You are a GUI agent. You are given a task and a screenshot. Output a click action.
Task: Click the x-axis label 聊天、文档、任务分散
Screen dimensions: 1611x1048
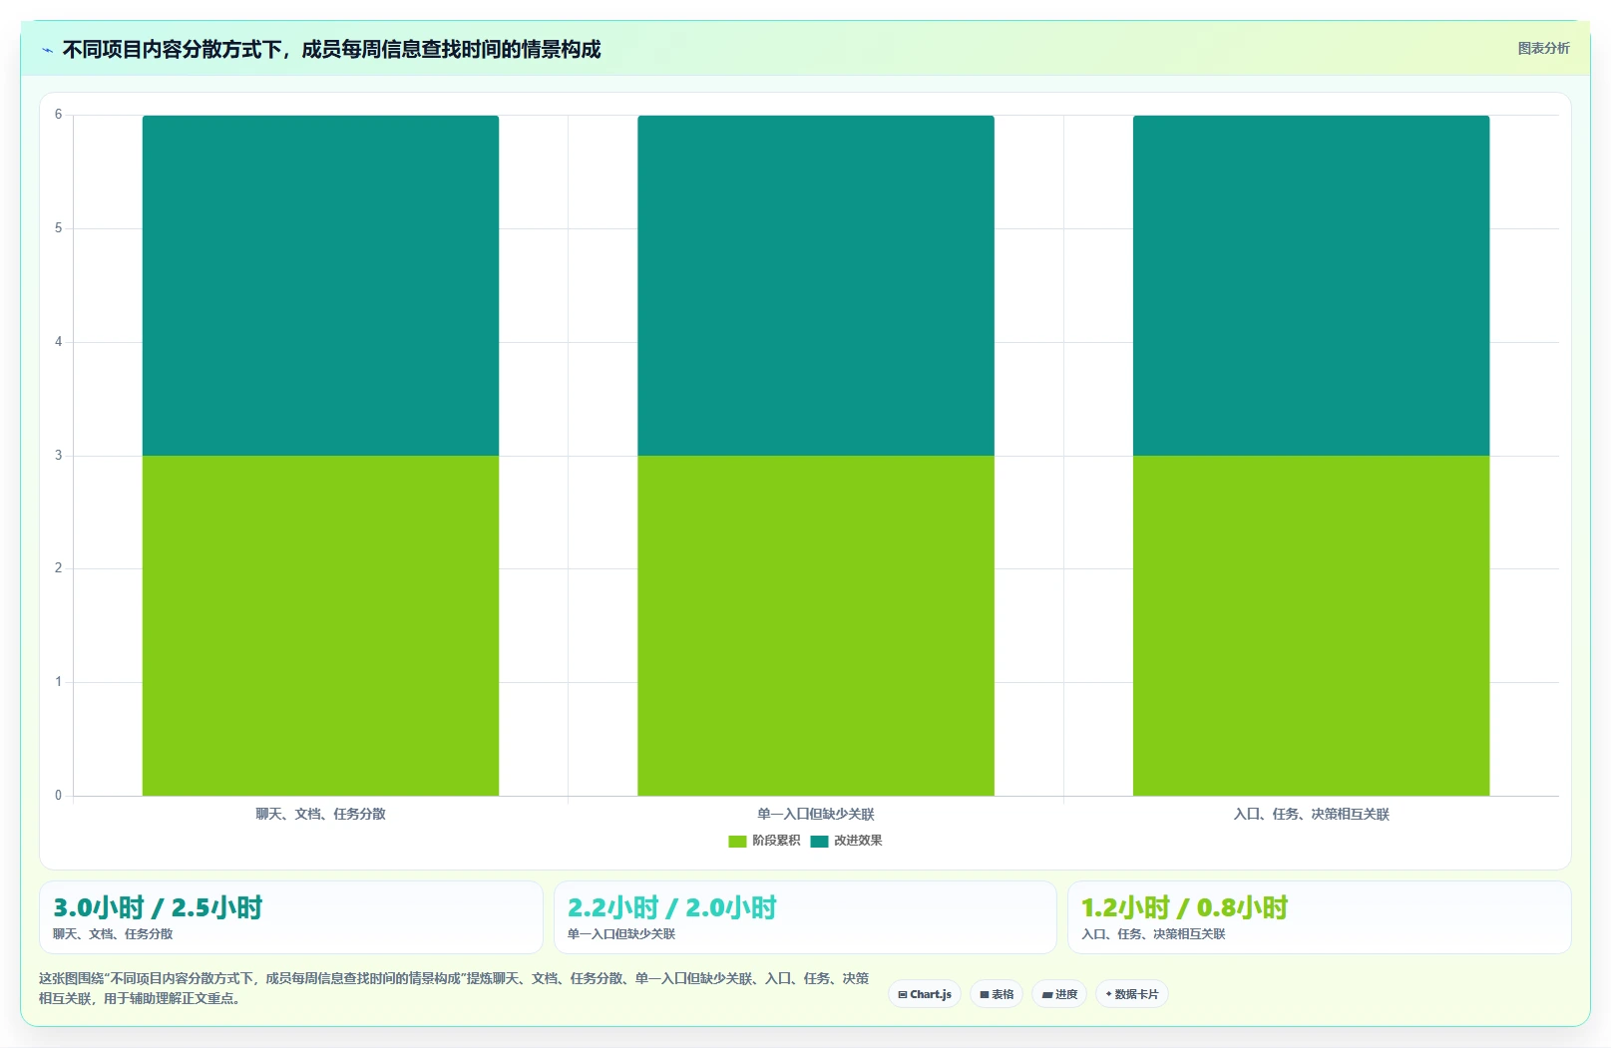(320, 814)
